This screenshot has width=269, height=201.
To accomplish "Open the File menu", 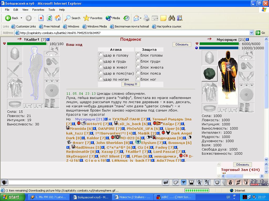I will (x=7, y=10).
